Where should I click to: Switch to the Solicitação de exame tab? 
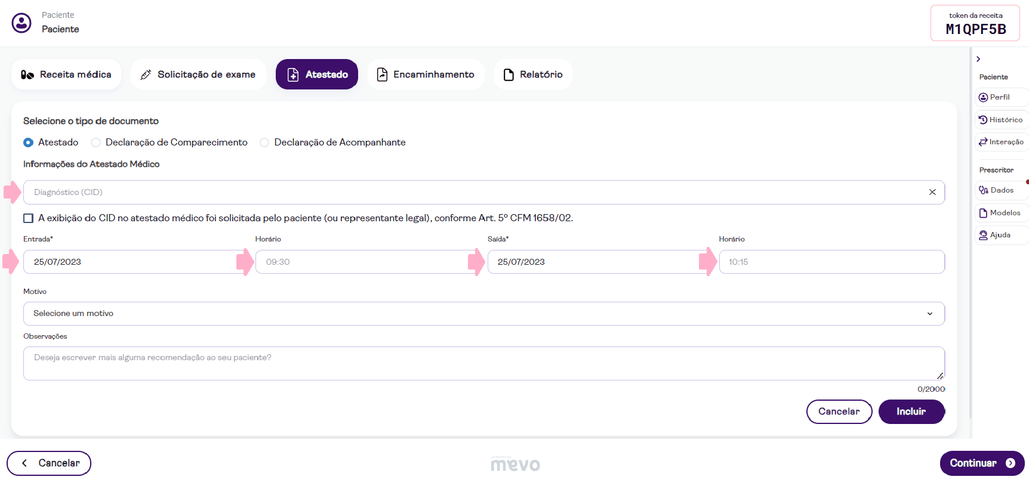point(198,75)
